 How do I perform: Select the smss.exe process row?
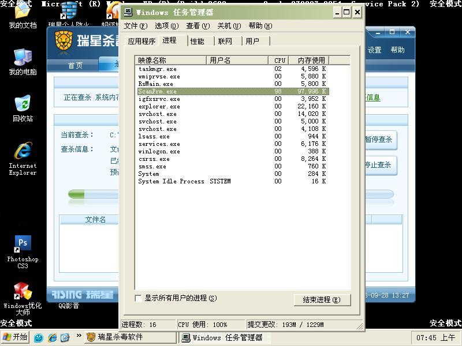click(x=233, y=167)
